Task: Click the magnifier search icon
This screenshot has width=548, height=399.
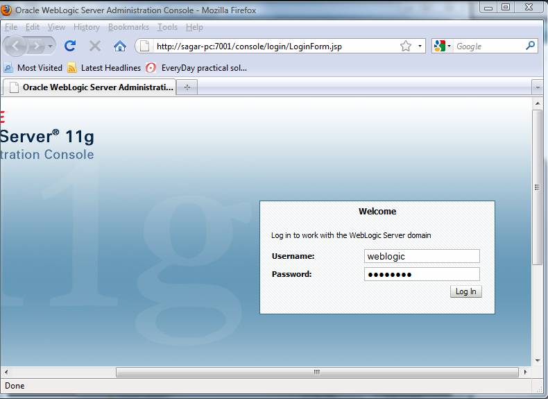Action: pos(530,46)
